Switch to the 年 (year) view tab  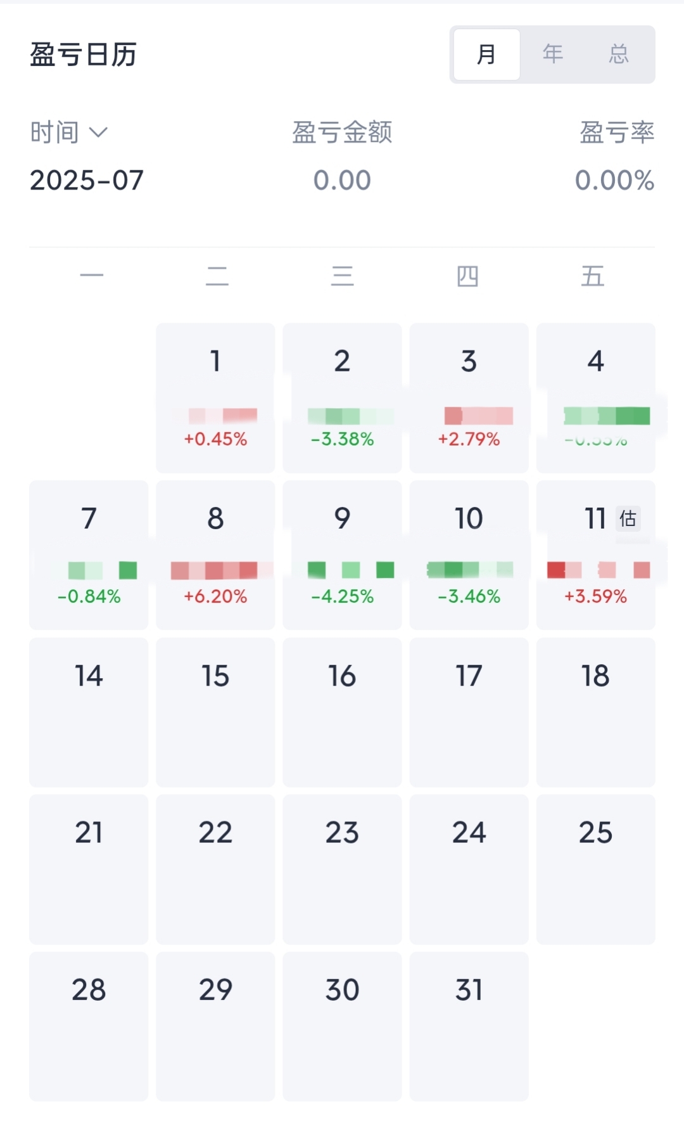click(552, 55)
